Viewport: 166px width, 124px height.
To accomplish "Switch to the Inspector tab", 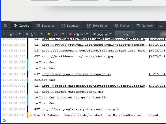I will coord(45,26).
